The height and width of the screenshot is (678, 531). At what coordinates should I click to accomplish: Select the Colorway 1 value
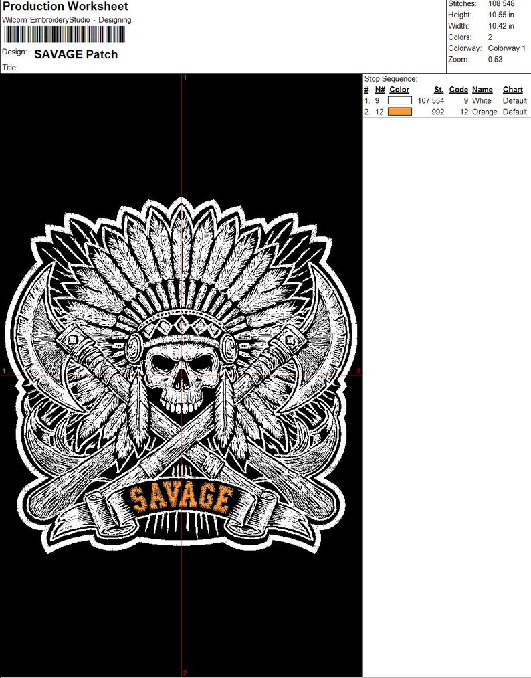tap(506, 48)
